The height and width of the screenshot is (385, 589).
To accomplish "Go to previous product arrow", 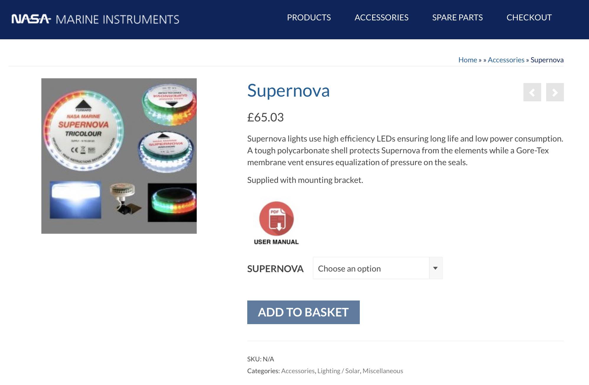I will coord(532,92).
